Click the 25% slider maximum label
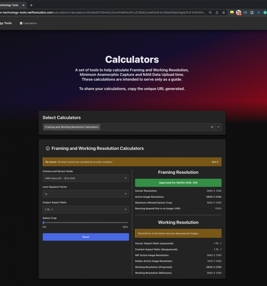 tap(125, 227)
